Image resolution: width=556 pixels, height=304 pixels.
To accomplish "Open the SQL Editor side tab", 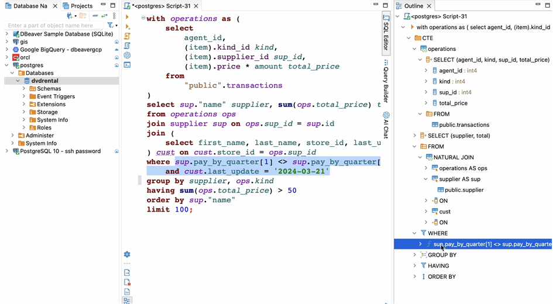I will pyautogui.click(x=386, y=34).
